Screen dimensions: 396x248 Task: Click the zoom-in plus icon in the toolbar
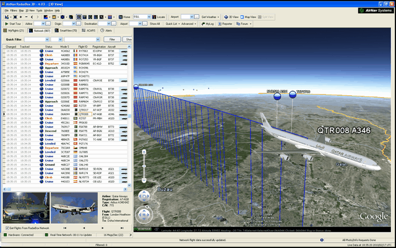pyautogui.click(x=20, y=17)
